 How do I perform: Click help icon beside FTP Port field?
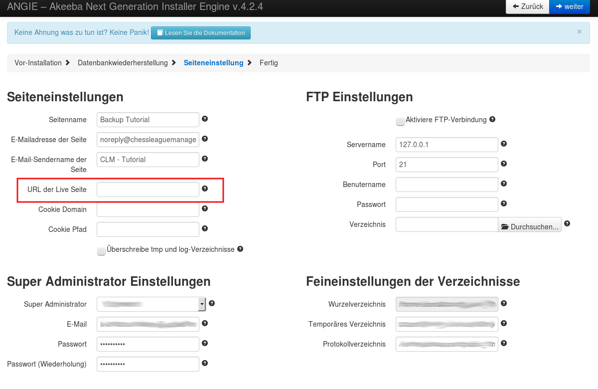(504, 164)
